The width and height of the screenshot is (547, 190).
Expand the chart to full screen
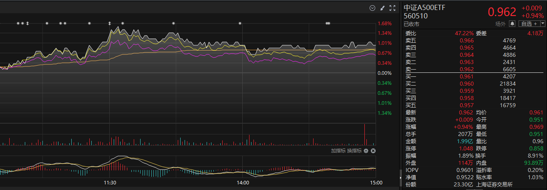click(x=392, y=8)
